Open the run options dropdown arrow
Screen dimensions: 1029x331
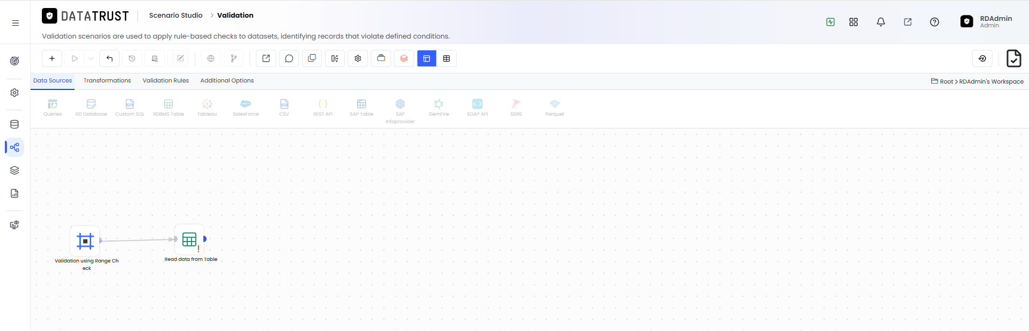pyautogui.click(x=91, y=58)
